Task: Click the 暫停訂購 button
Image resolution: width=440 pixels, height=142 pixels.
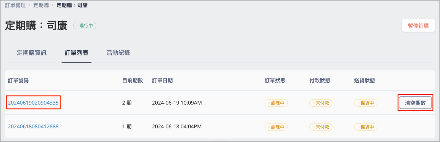Action: pyautogui.click(x=418, y=26)
